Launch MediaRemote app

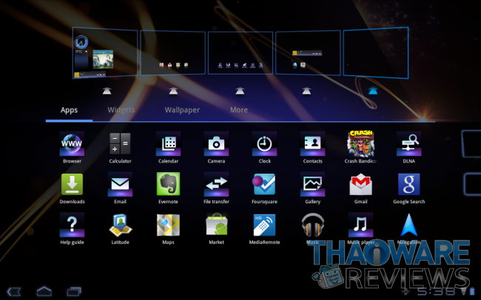(x=264, y=228)
